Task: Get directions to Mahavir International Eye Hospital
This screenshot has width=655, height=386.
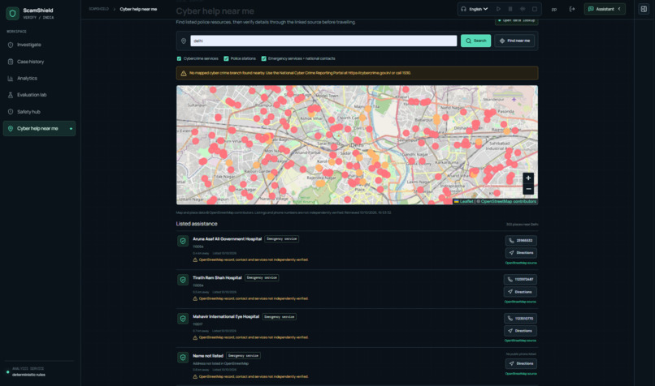Action: click(520, 331)
